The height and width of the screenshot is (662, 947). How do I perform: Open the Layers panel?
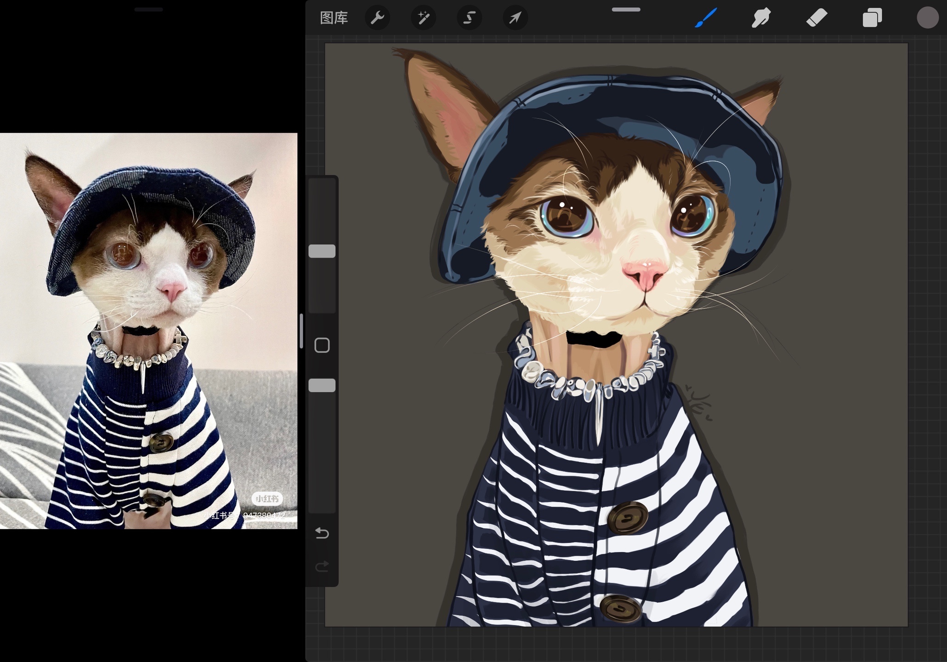[872, 18]
